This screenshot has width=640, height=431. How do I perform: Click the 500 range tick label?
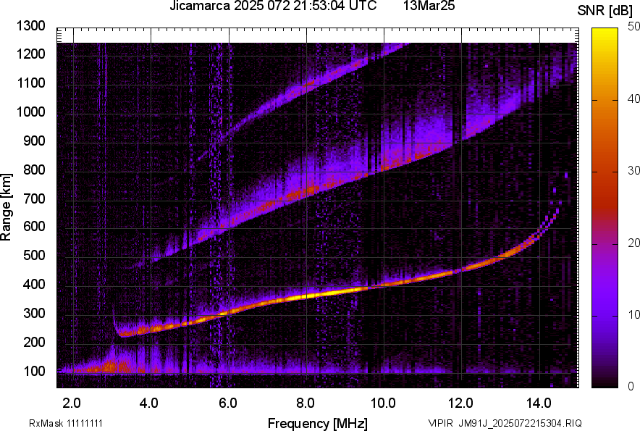(34, 255)
